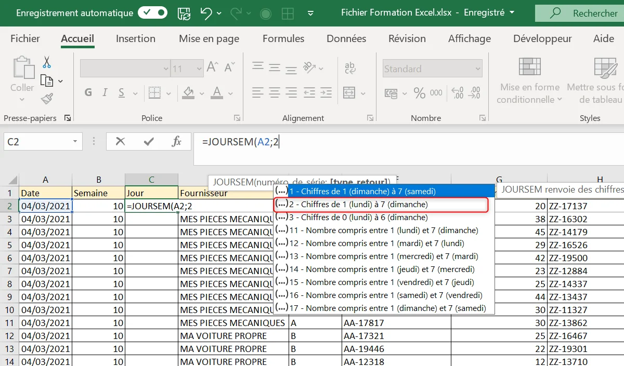Customize Quick Access Toolbar dropdown arrow

310,13
